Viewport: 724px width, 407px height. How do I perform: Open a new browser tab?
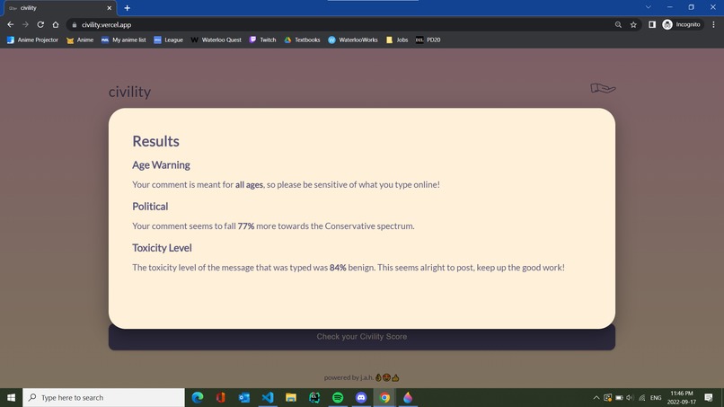127,8
